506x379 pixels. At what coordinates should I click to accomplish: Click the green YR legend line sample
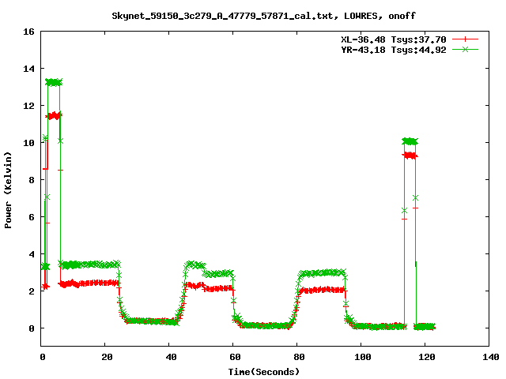point(465,49)
